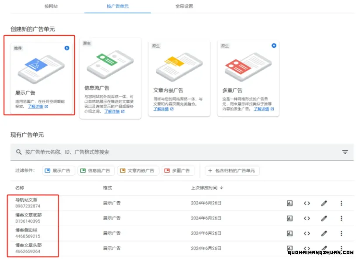Select the 博客侧边栏 ad unit name
The image size is (358, 259).
tap(26, 230)
